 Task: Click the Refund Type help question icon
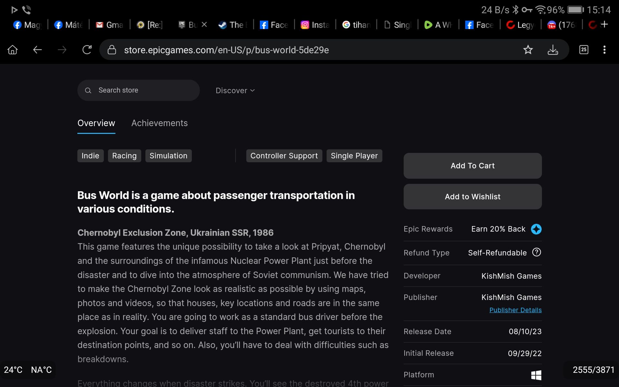click(x=536, y=252)
